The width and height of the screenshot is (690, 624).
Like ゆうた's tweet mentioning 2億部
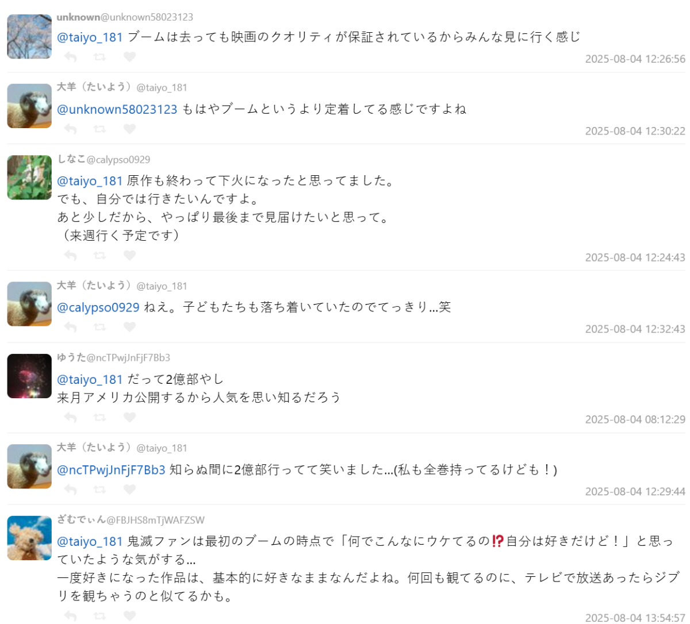[x=129, y=417]
